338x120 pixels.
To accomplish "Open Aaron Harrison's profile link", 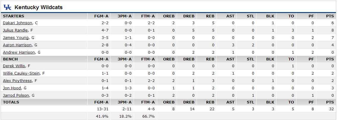I will 17,45.
